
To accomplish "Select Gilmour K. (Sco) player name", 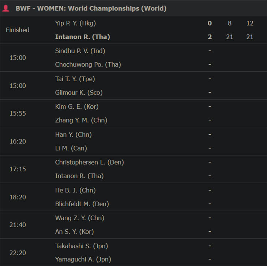I will (x=79, y=93).
